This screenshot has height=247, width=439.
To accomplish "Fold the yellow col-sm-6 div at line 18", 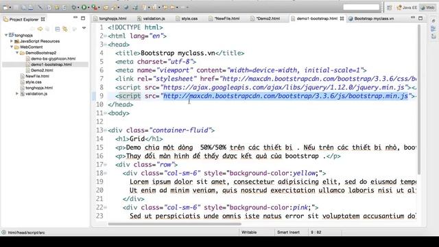I will coord(105,173).
